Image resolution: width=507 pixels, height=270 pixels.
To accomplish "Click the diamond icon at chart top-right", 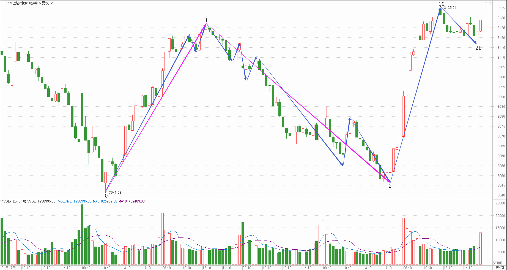I will point(486,3).
